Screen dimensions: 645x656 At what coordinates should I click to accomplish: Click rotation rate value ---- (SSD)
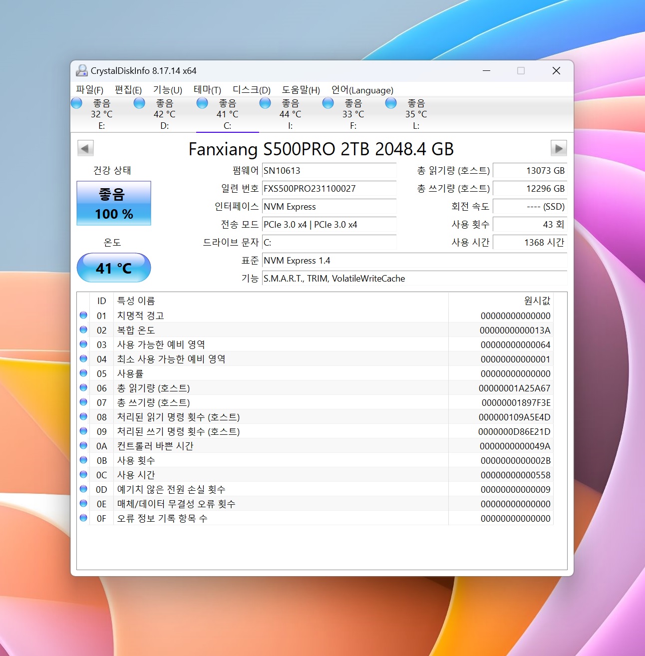tap(530, 207)
